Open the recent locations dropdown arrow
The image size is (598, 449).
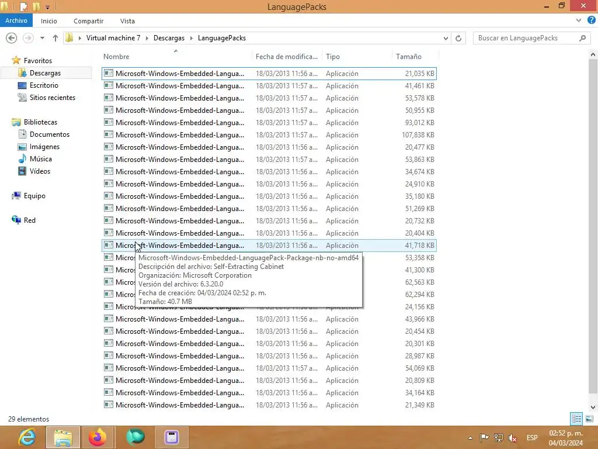42,38
